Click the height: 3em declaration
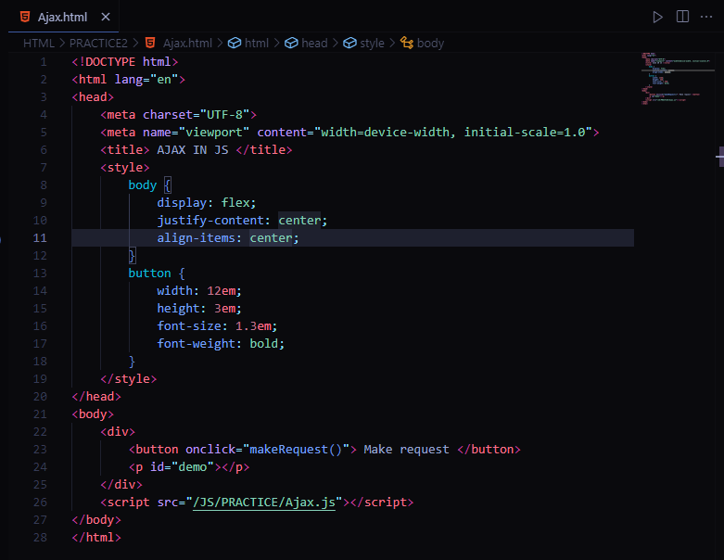 pos(199,309)
